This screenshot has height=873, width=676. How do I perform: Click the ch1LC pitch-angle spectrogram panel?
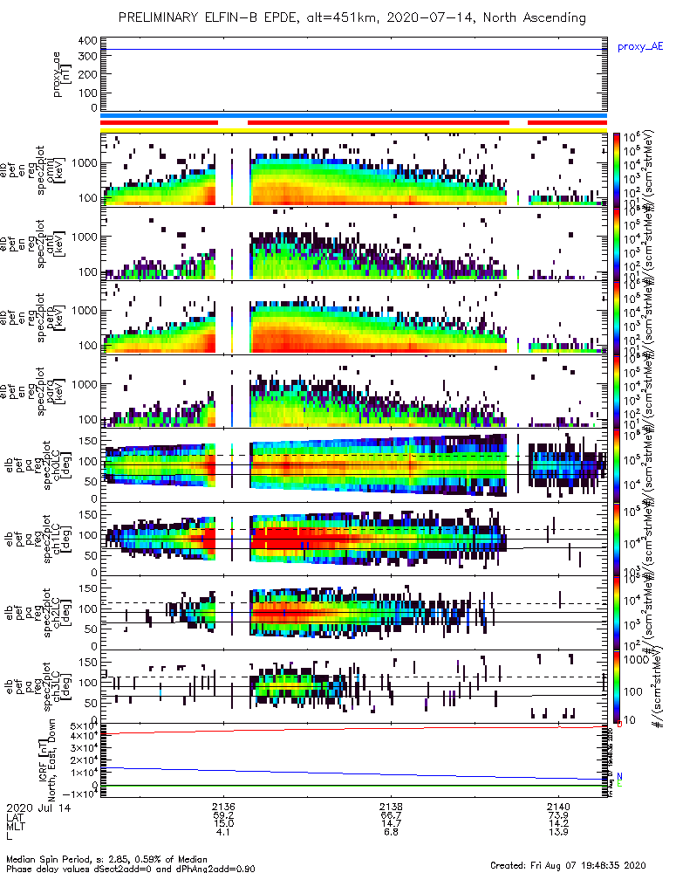tap(354, 539)
